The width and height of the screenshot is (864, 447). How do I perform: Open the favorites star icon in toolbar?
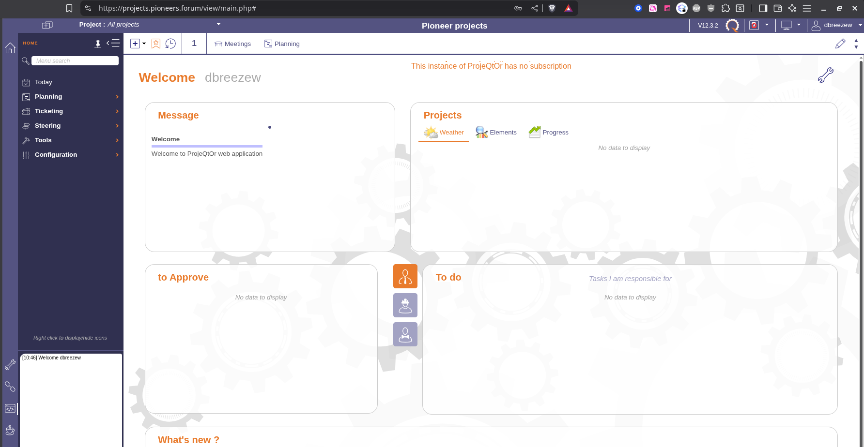click(x=156, y=44)
